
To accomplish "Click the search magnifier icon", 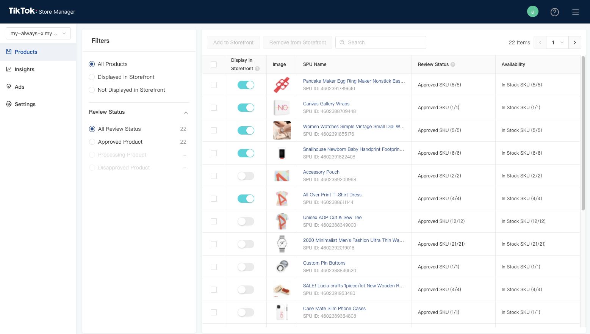I will pos(342,42).
